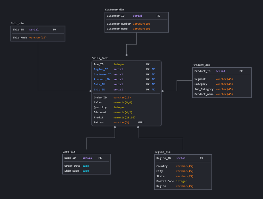
Task: Select the Date_dim table title
Action: 68,151
